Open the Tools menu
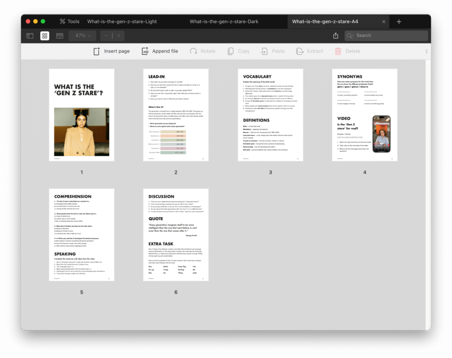Viewport: 452px width, 358px height. 70,22
